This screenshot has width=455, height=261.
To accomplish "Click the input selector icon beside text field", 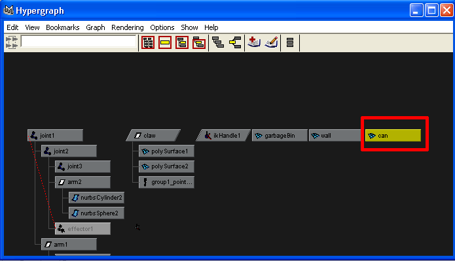I will [12, 42].
